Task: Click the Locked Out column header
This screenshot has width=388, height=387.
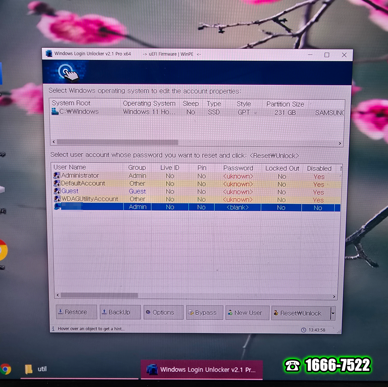Action: point(282,168)
